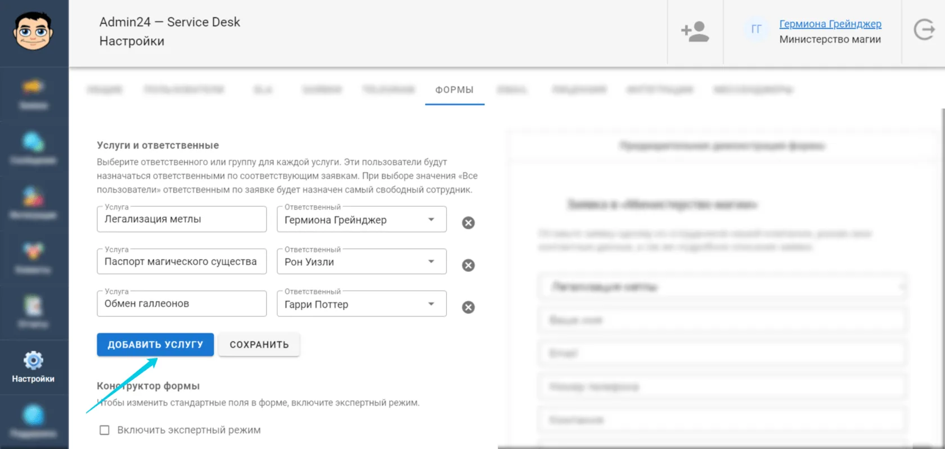The height and width of the screenshot is (449, 945).
Task: Click the Легализация метлы service field
Action: [182, 219]
